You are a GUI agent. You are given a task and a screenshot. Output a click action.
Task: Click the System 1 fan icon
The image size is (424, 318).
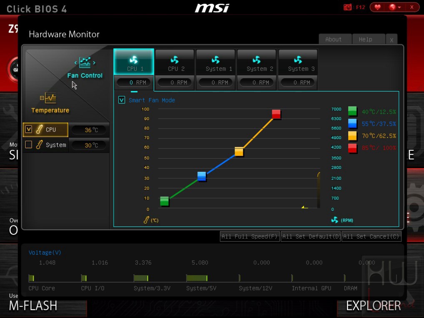[216, 60]
